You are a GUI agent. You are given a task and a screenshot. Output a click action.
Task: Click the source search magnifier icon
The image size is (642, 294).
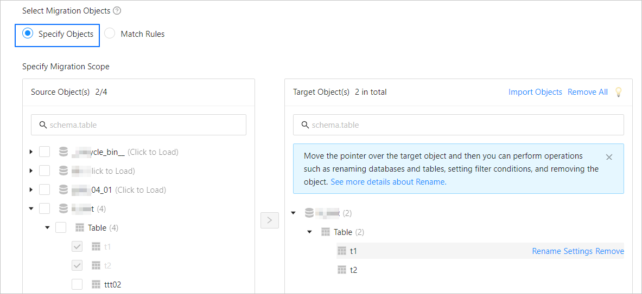click(x=43, y=125)
